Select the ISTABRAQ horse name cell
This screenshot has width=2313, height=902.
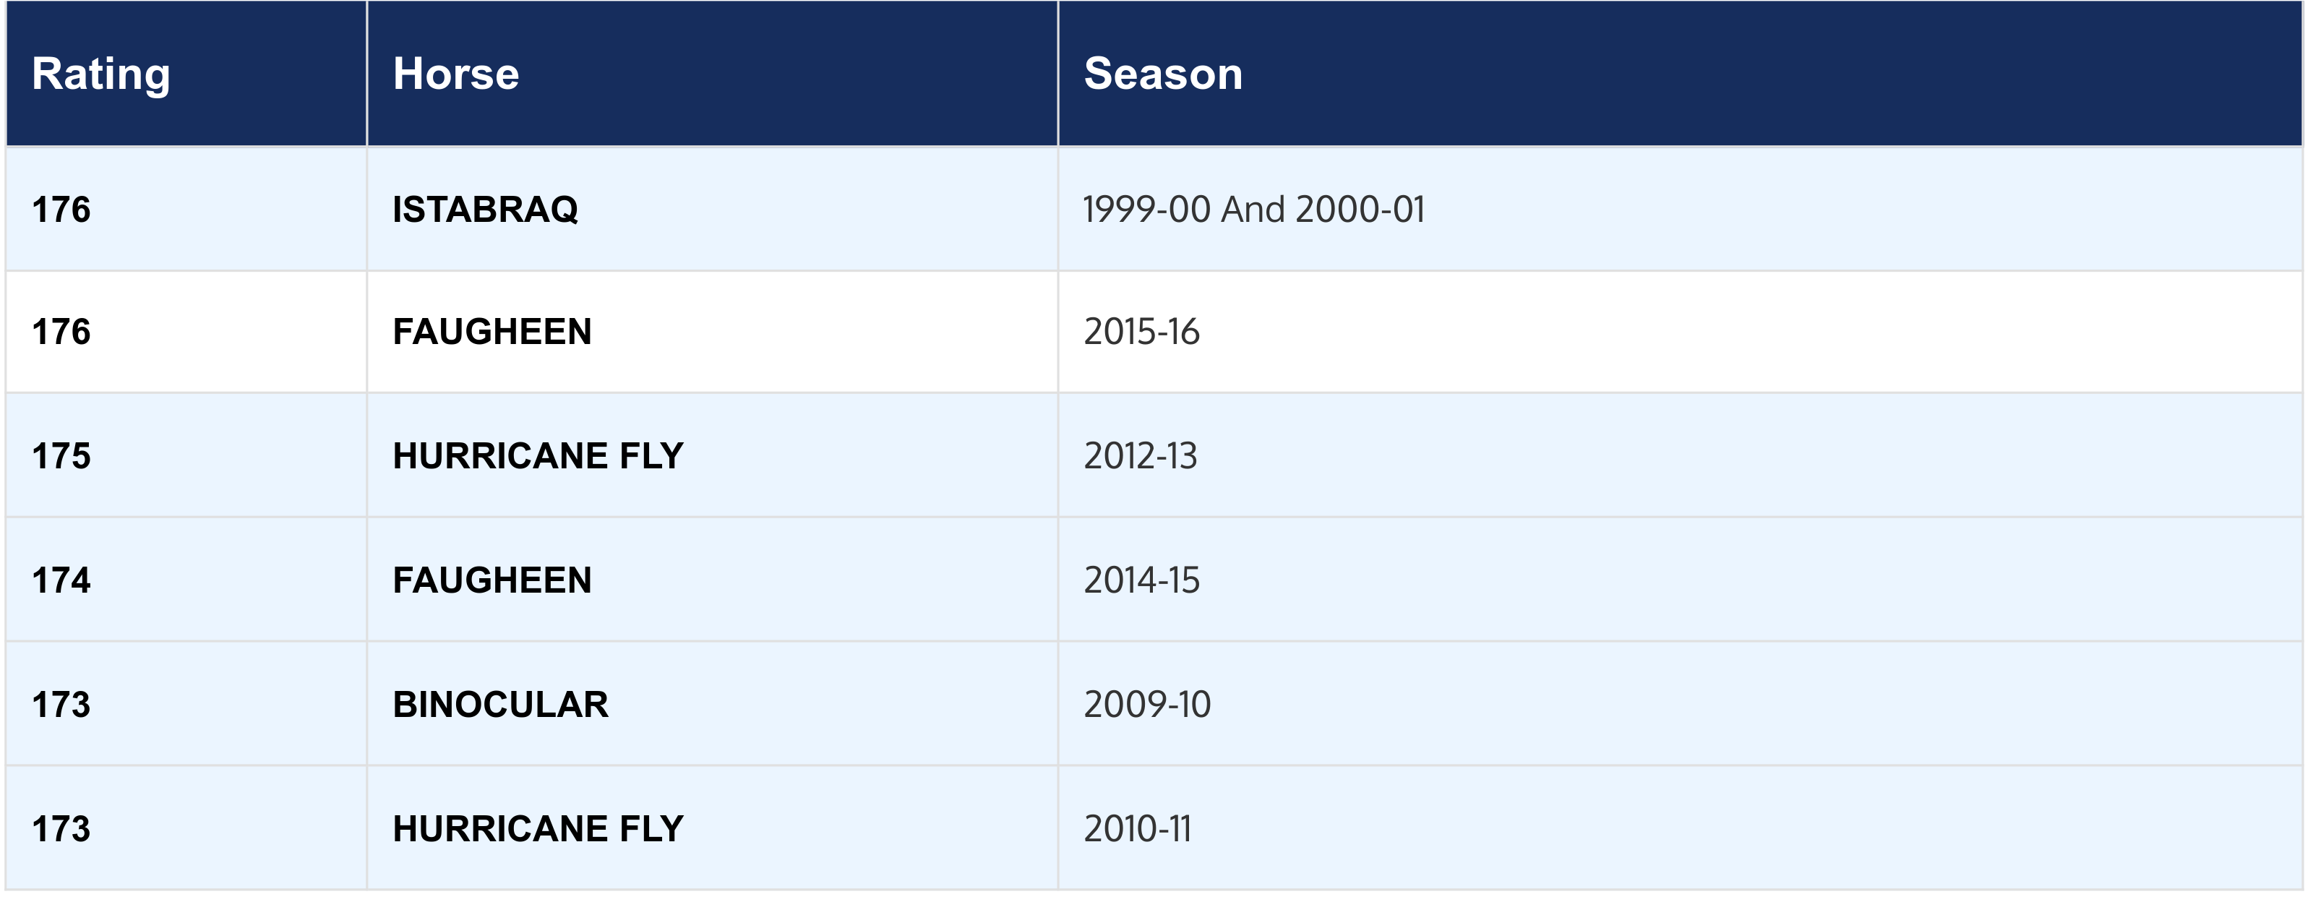712,209
